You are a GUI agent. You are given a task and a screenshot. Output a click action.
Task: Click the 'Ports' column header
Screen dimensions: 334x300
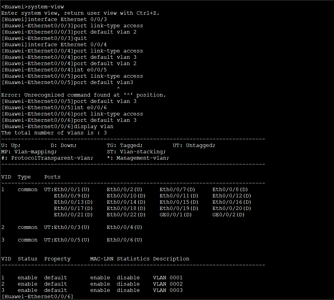53,177
